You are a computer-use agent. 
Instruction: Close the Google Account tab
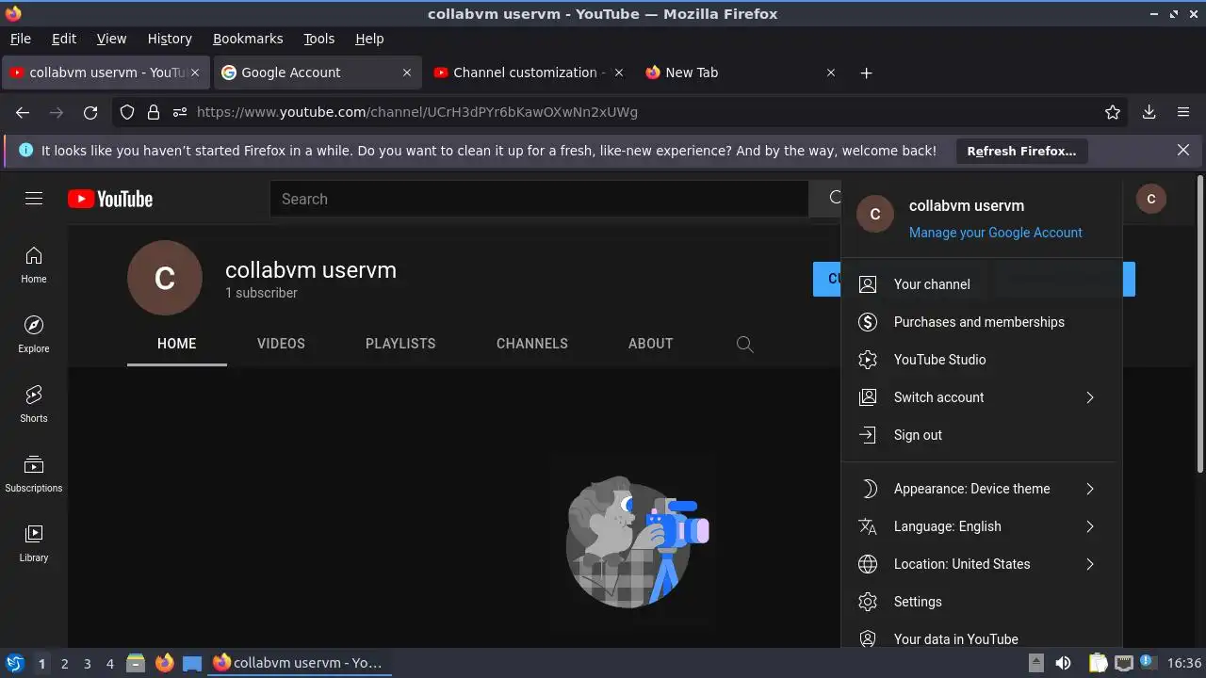click(x=407, y=73)
